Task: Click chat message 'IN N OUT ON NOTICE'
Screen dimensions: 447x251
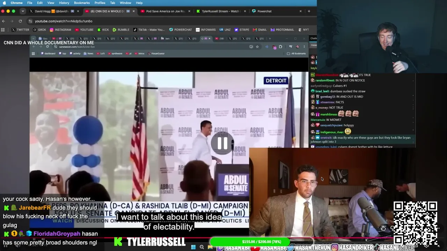Action: [x=350, y=80]
